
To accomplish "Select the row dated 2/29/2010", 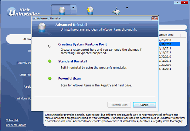I will [169, 40].
